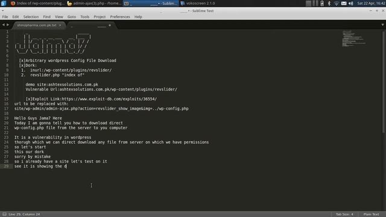This screenshot has height=217, width=386.
Task: Click the minimap code preview
Action: pos(354,39)
